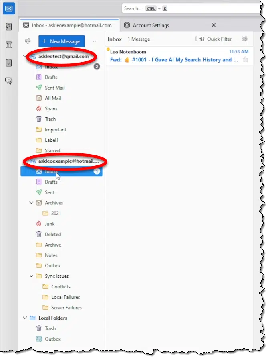Toggle the Quick Filter bar
270x359 pixels.
(215, 39)
